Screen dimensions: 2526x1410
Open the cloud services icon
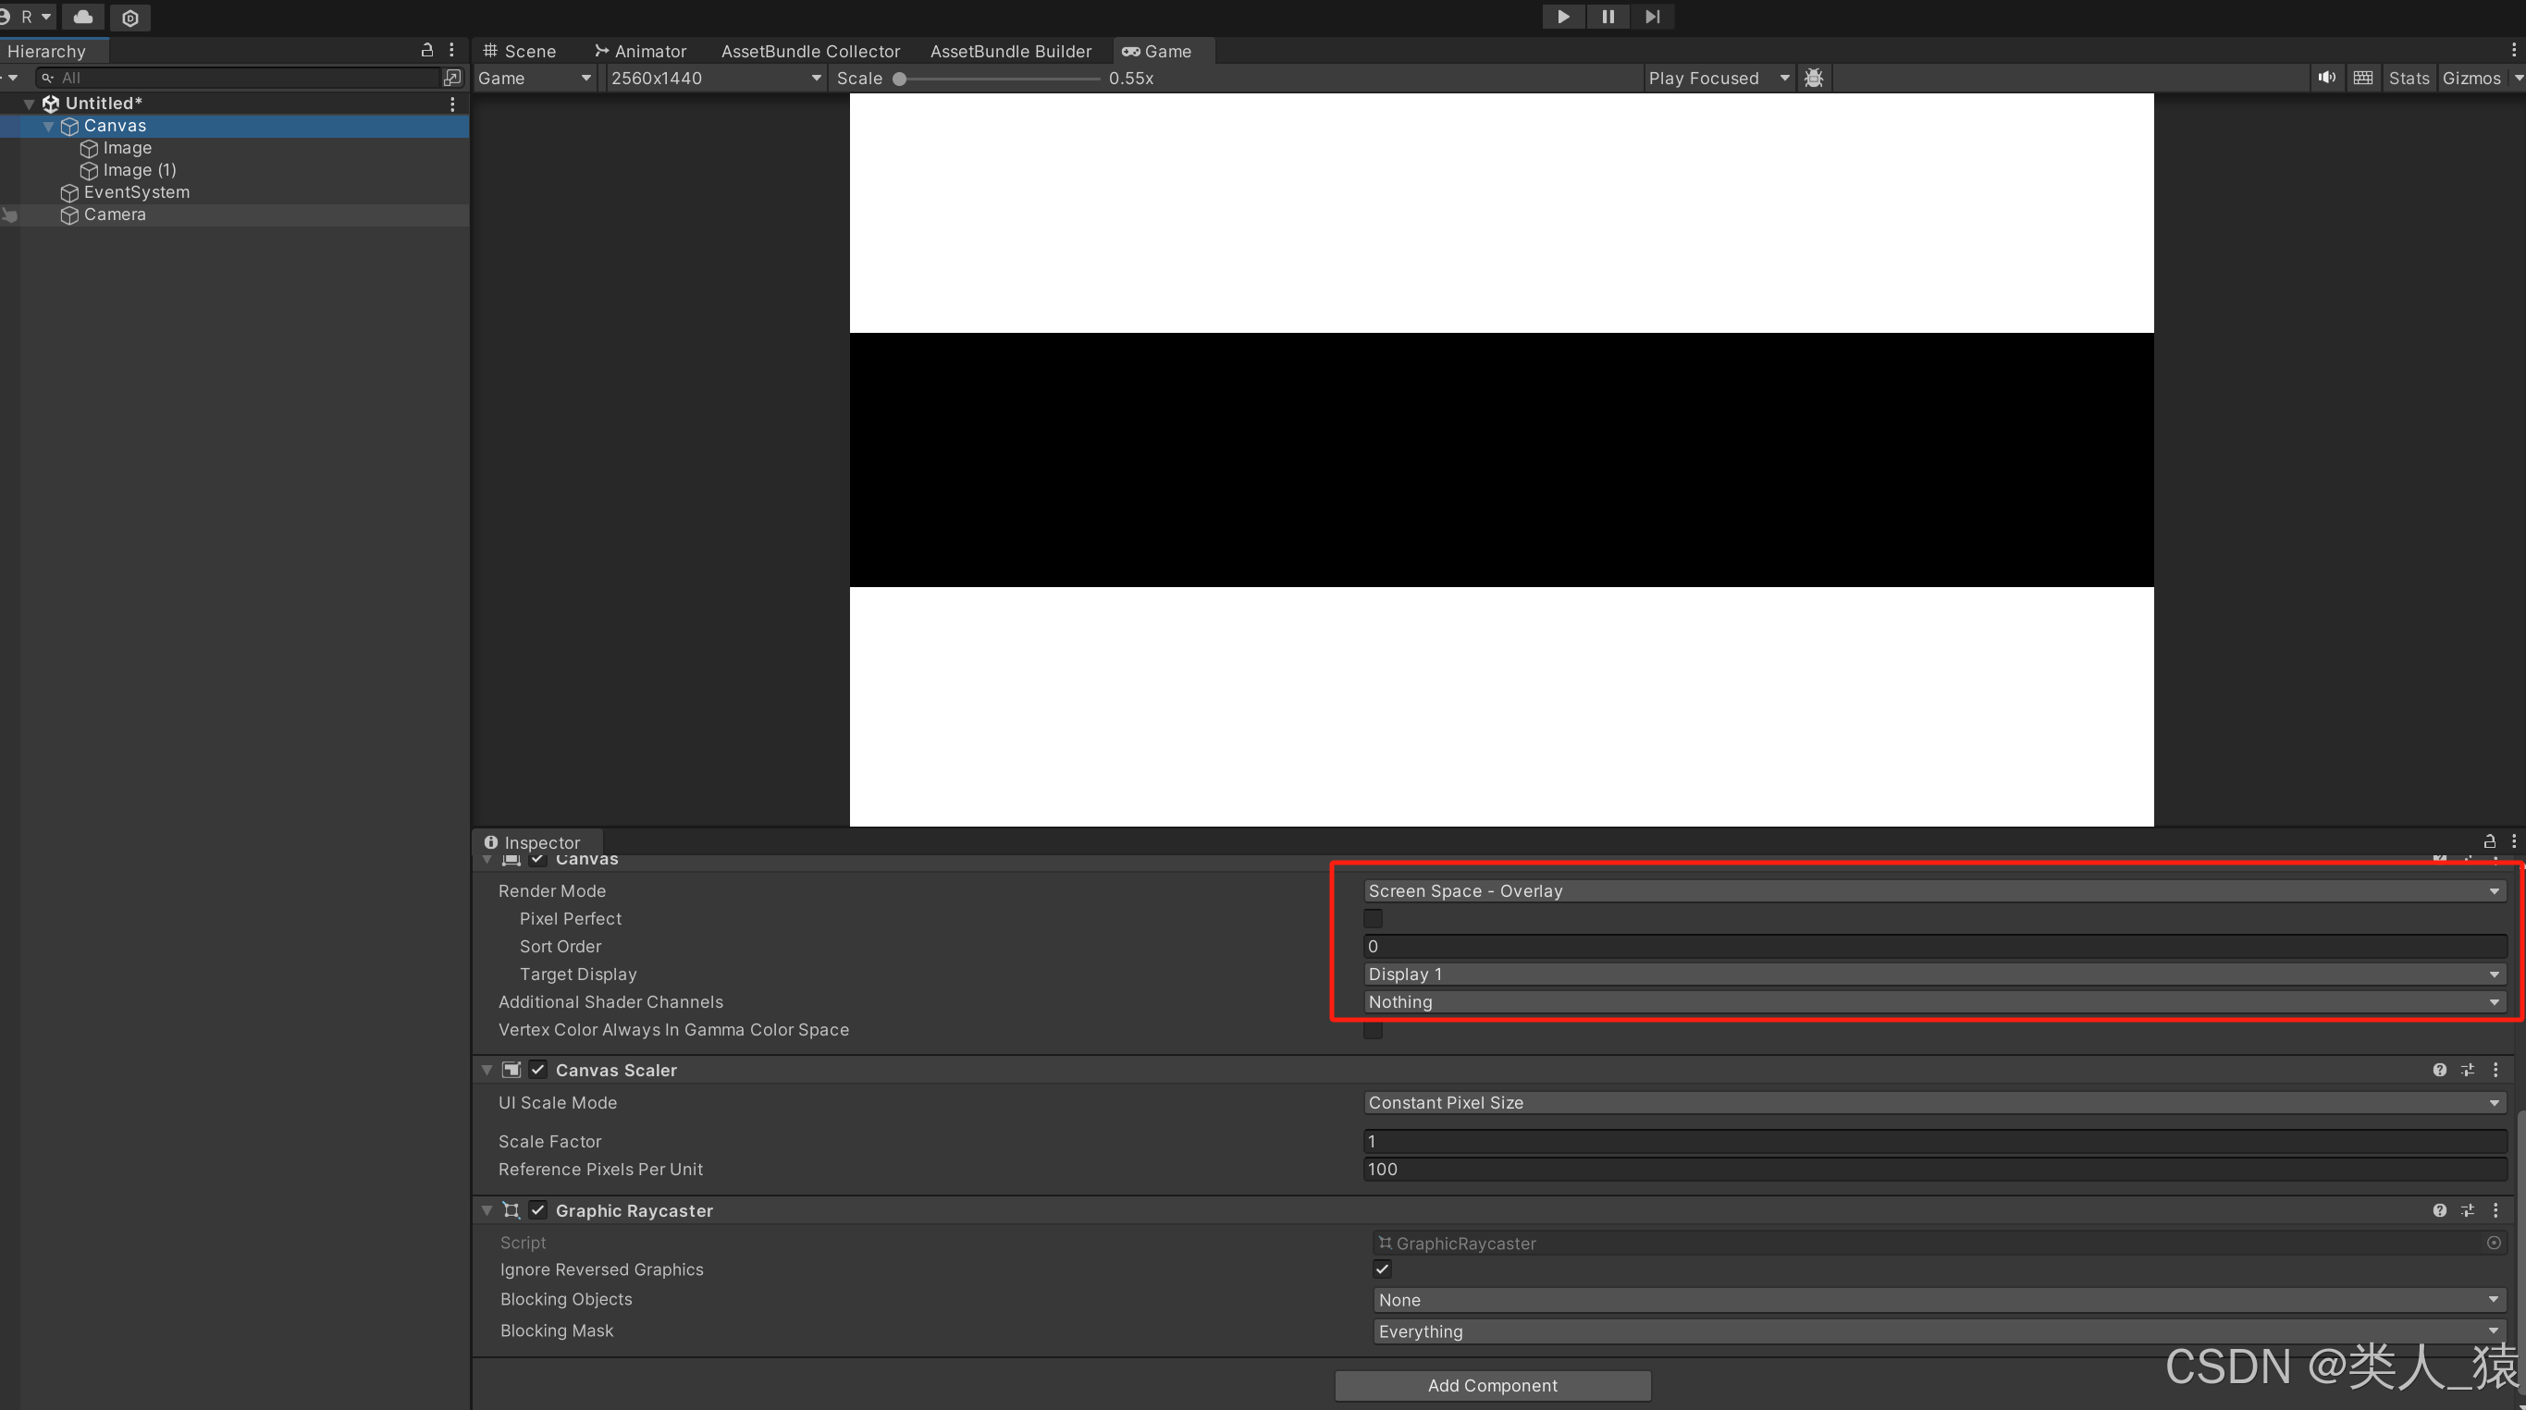83,17
